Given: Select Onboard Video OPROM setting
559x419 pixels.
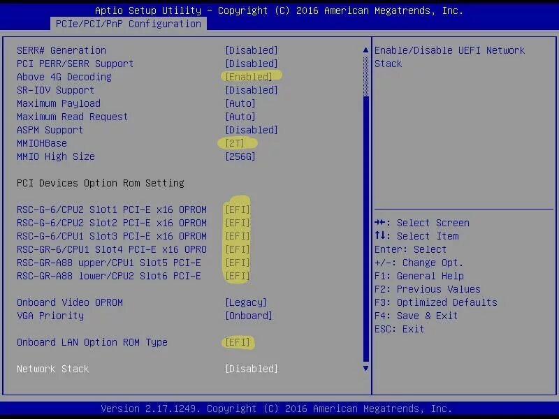Looking at the screenshot, I should click(x=69, y=302).
